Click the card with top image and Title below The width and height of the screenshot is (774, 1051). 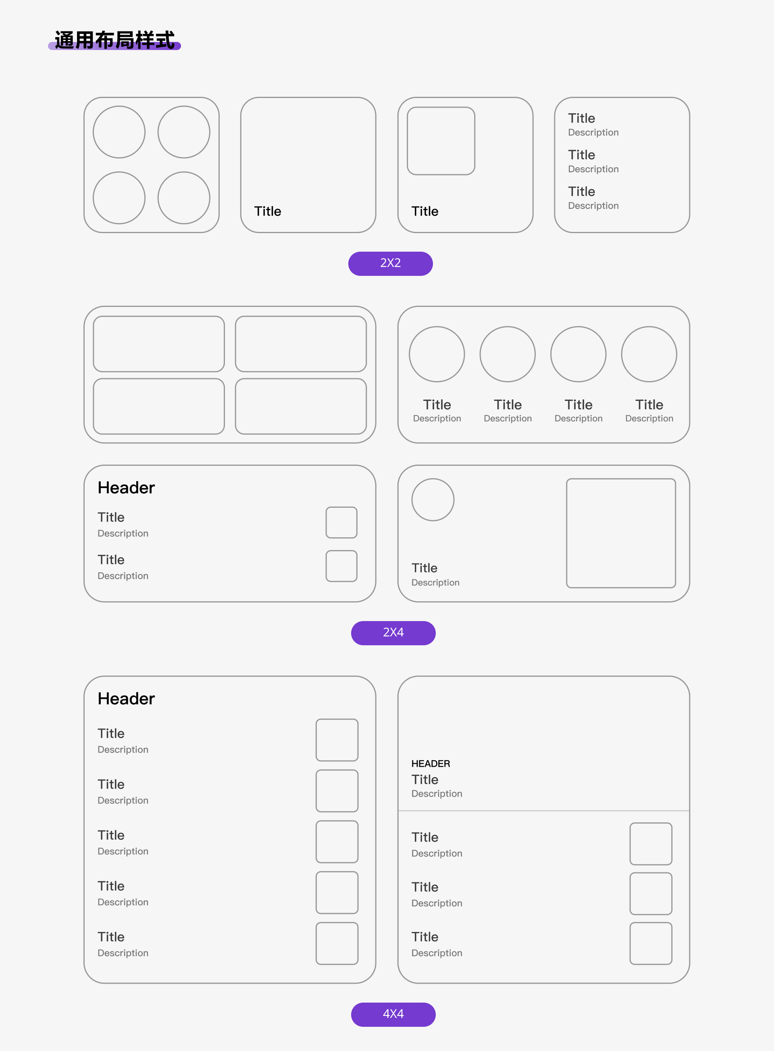[x=466, y=163]
